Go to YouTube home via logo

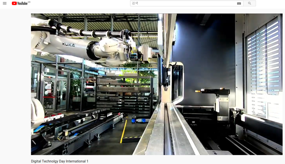click(20, 3)
